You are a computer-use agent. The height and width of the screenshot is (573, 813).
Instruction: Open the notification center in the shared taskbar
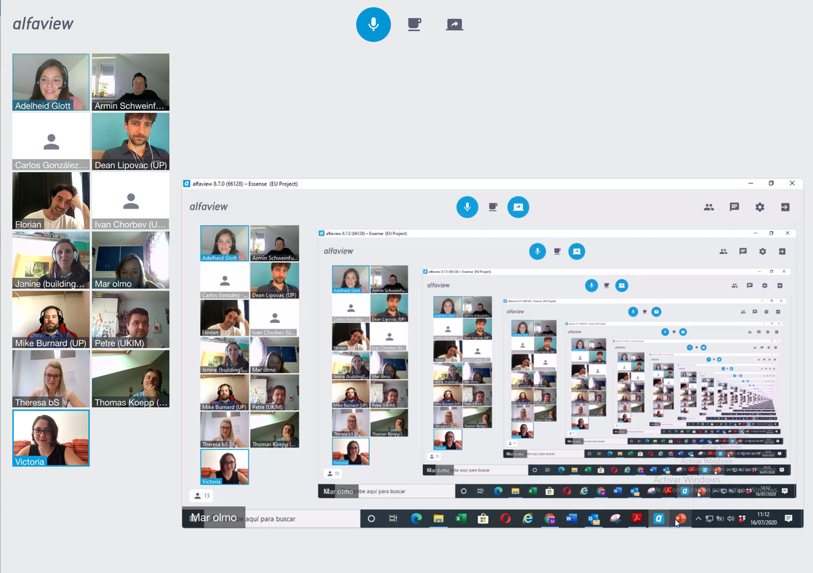(789, 519)
